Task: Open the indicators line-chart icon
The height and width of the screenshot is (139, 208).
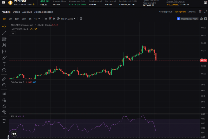Action: [x=46, y=19]
